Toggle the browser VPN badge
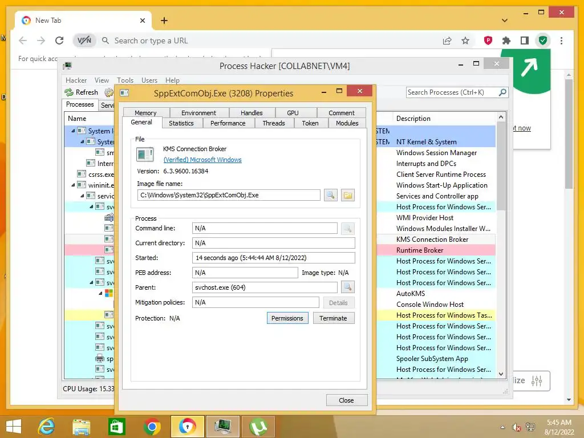 pyautogui.click(x=84, y=40)
